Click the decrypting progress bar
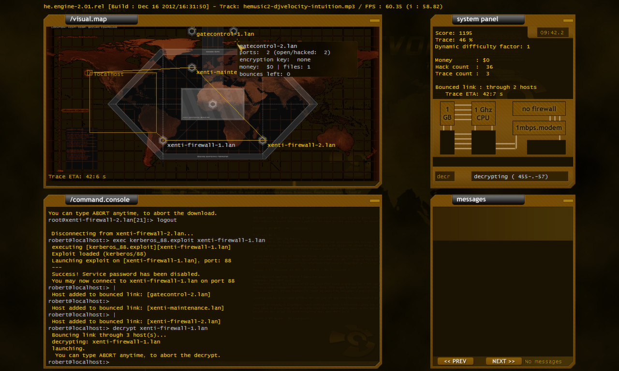This screenshot has width=619, height=371. (x=519, y=176)
